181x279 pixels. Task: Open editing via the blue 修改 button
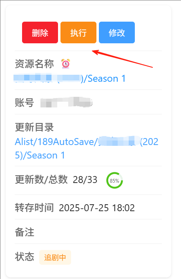117,32
